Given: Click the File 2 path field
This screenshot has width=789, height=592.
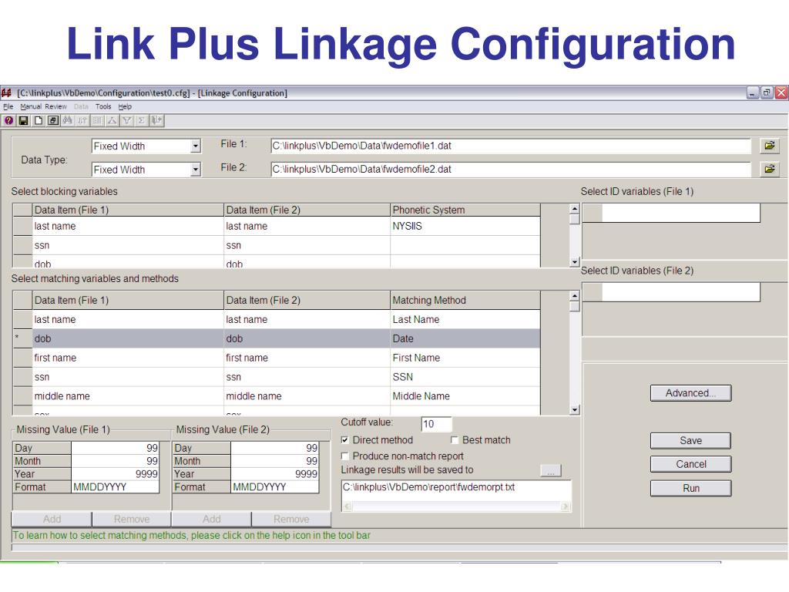Looking at the screenshot, I should tap(510, 170).
